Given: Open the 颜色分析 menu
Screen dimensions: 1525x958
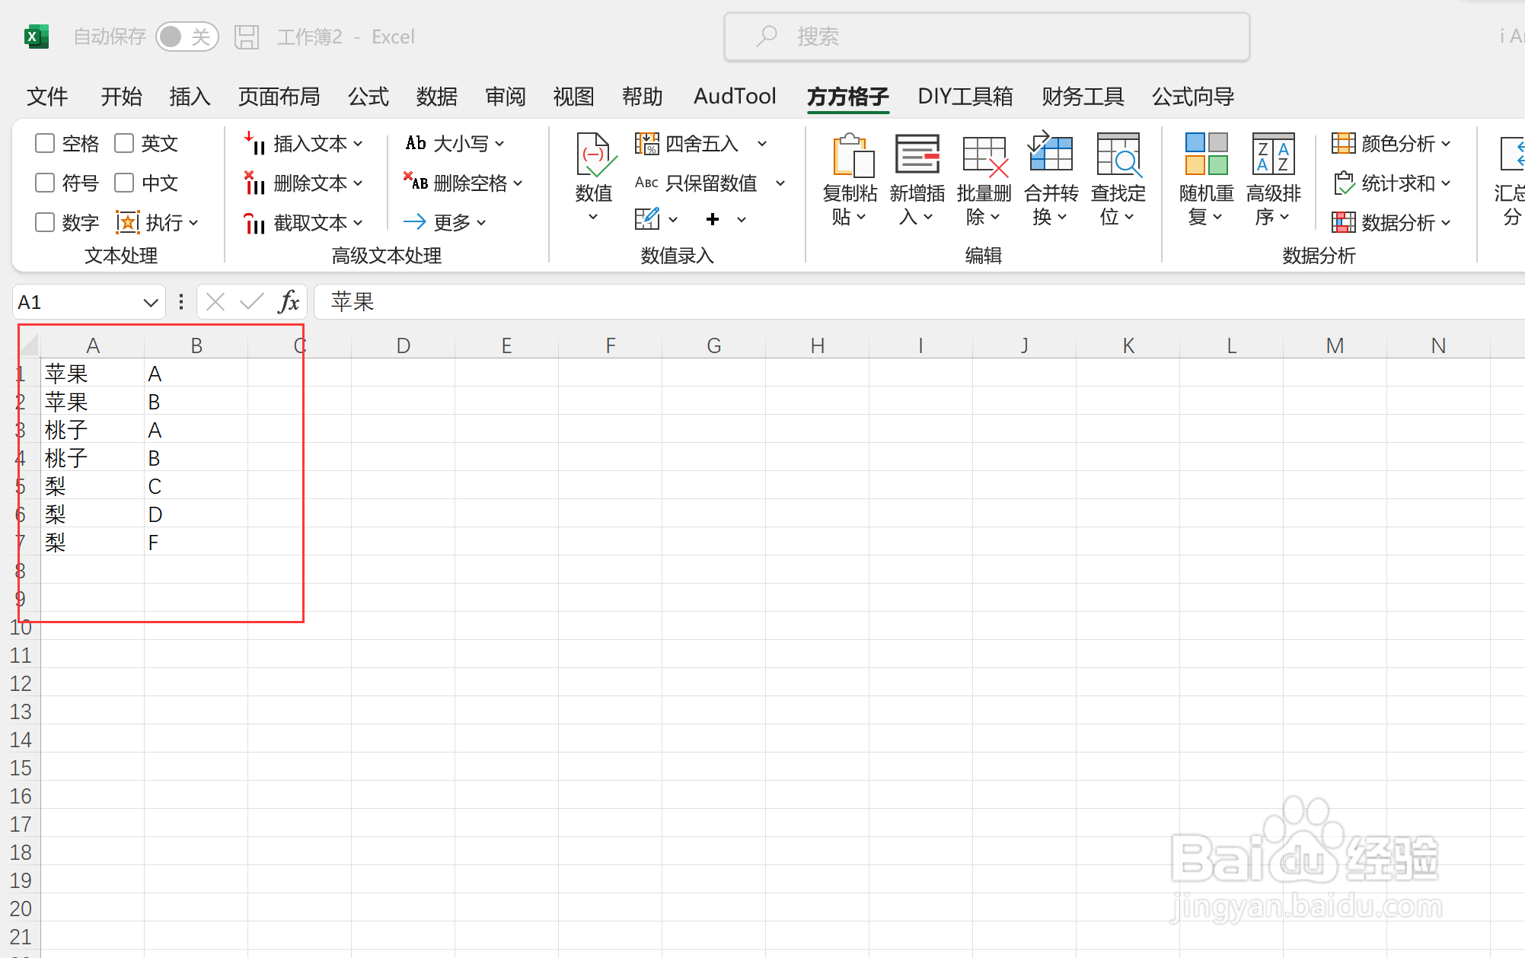Looking at the screenshot, I should pyautogui.click(x=1391, y=143).
